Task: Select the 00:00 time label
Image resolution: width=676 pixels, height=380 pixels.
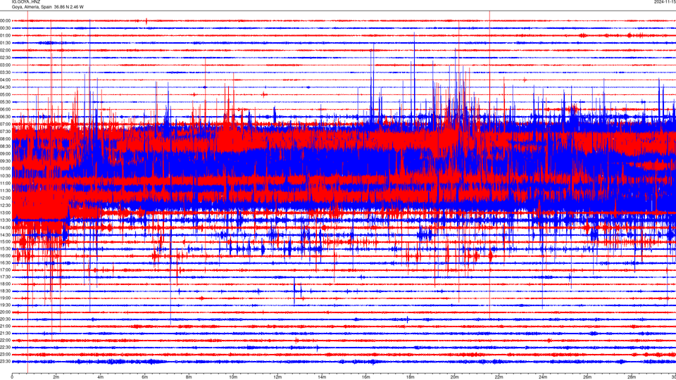Action: pyautogui.click(x=5, y=20)
